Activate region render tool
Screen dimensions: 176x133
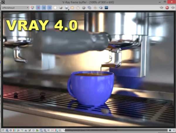95,8
